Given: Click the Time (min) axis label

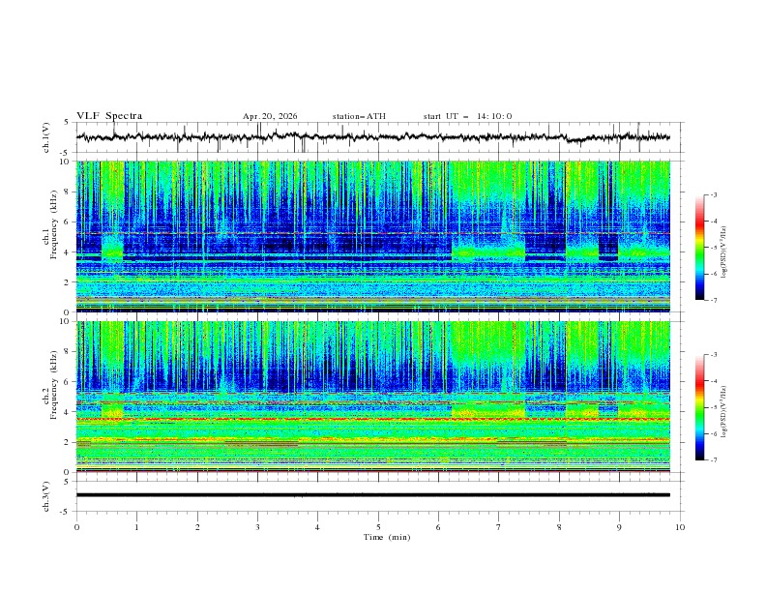Looking at the screenshot, I should 387,537.
